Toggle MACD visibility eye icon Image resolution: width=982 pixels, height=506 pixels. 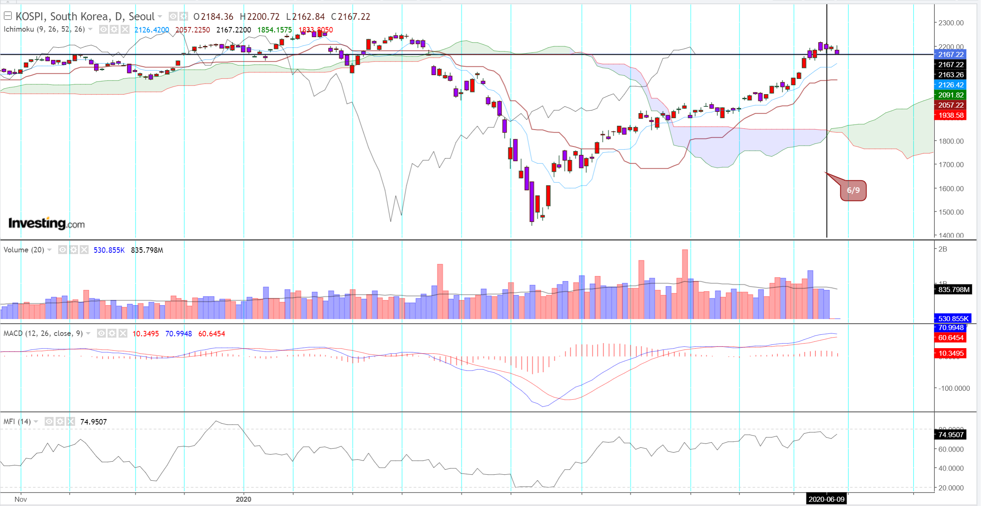(101, 333)
